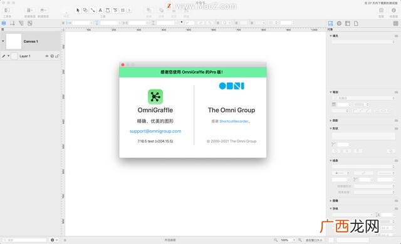This screenshot has height=244, width=401.
Task: Collapse the Canvas 1 disclosure triangle
Action: [x=3, y=41]
